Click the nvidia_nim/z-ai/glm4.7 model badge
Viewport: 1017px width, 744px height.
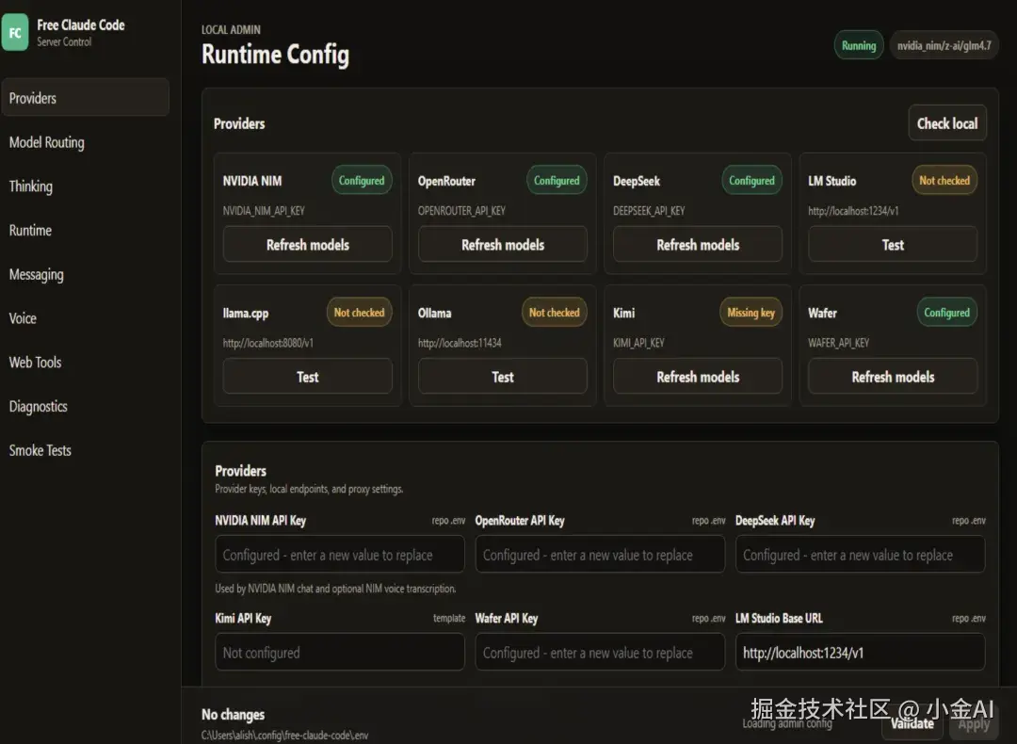click(x=944, y=45)
